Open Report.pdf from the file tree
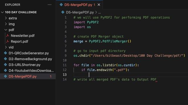Screen dimensions: 188x105 tap(19, 41)
